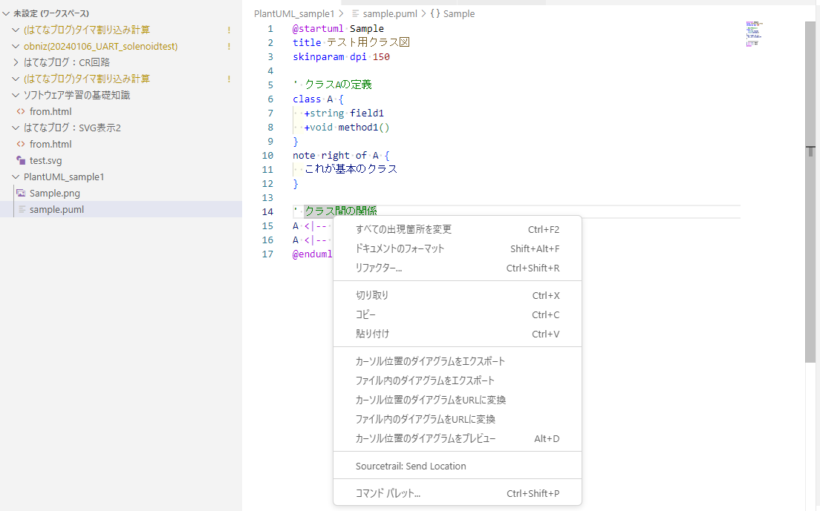Screen dimensions: 820x511
Task: Click the PlantUML icon next to sample.puml
Action: 21,209
